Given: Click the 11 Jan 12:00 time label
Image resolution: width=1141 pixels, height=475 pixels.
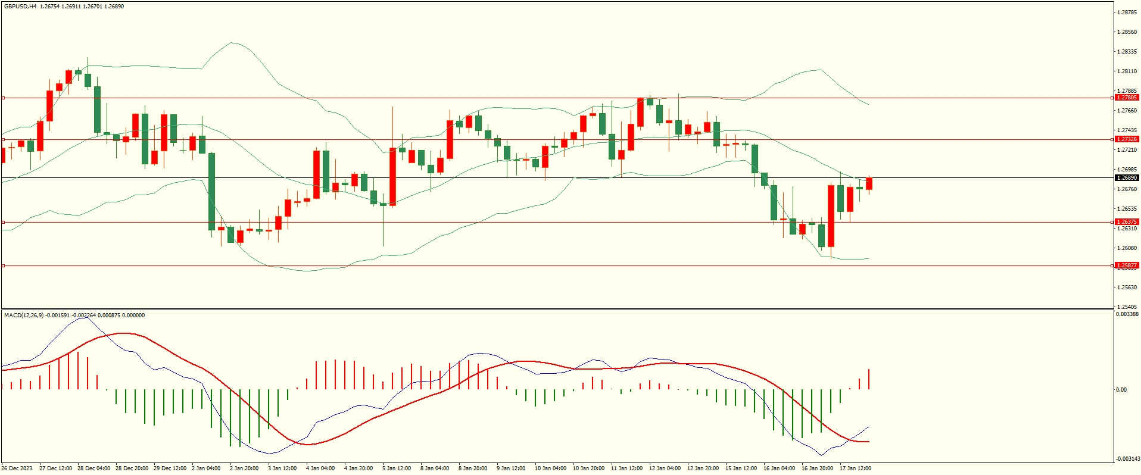Looking at the screenshot, I should (x=626, y=468).
